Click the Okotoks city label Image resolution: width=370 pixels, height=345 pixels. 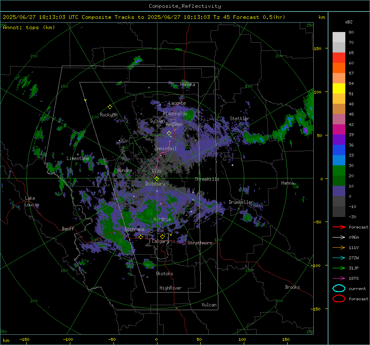pos(164,274)
